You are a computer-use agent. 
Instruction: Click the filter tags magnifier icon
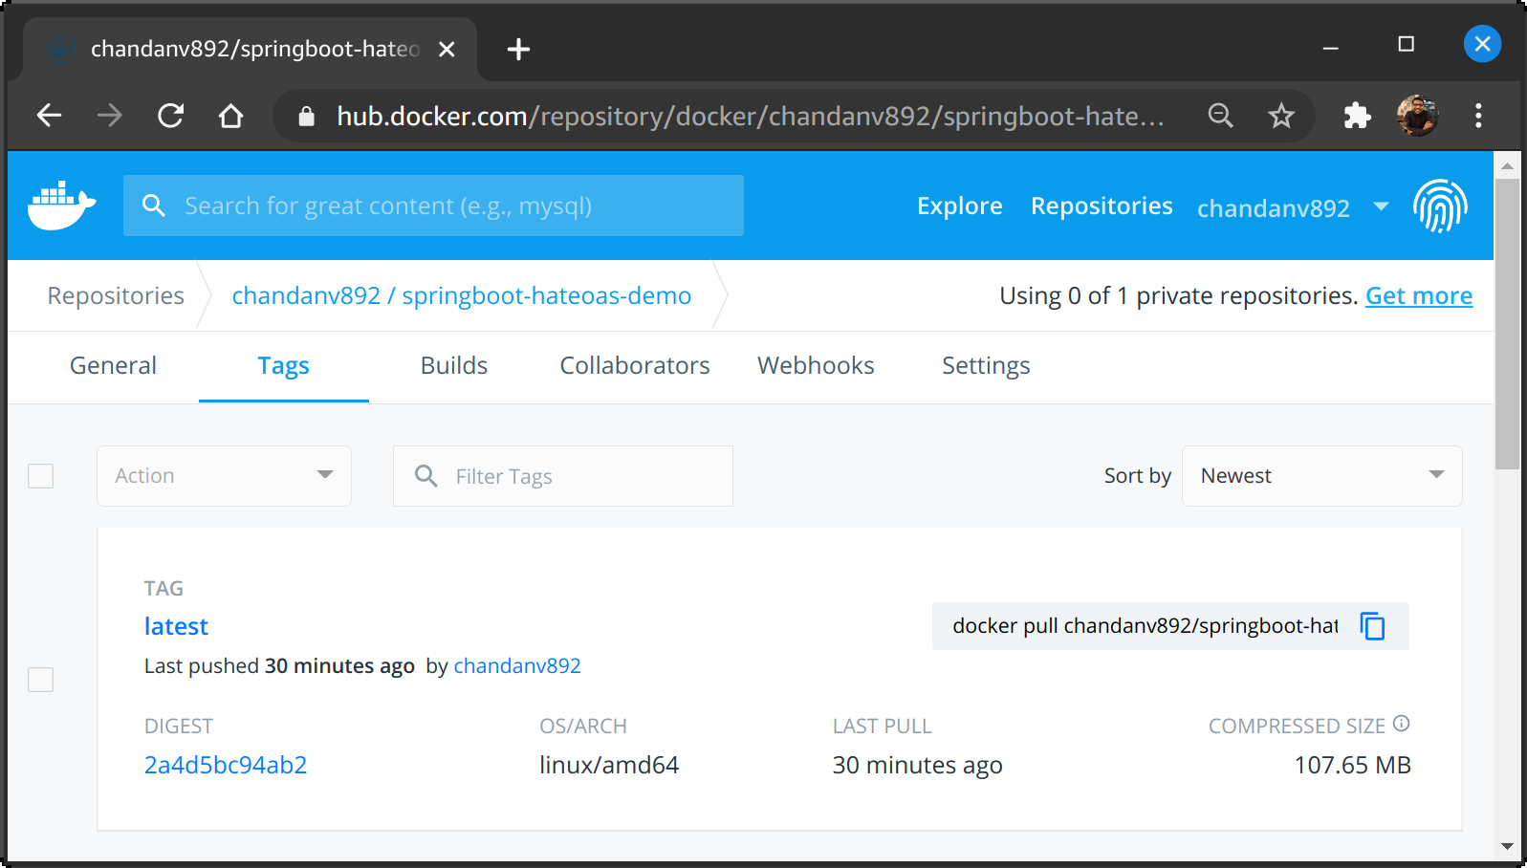click(425, 475)
